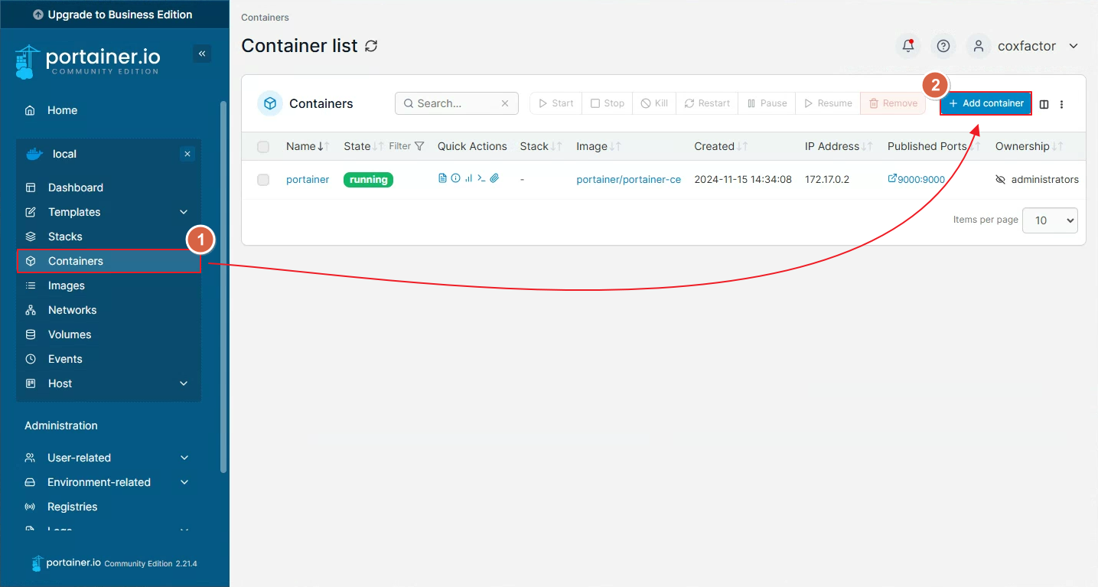Viewport: 1098px width, 587px height.
Task: Click the Containers cube icon in the table header
Action: coord(270,103)
